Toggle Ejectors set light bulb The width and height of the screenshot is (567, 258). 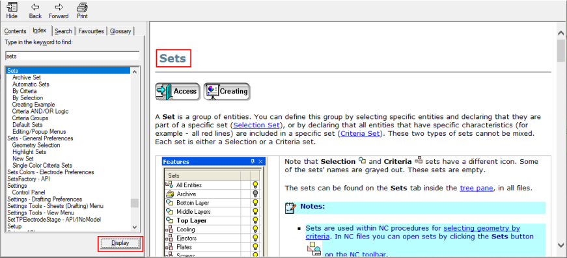coord(256,238)
